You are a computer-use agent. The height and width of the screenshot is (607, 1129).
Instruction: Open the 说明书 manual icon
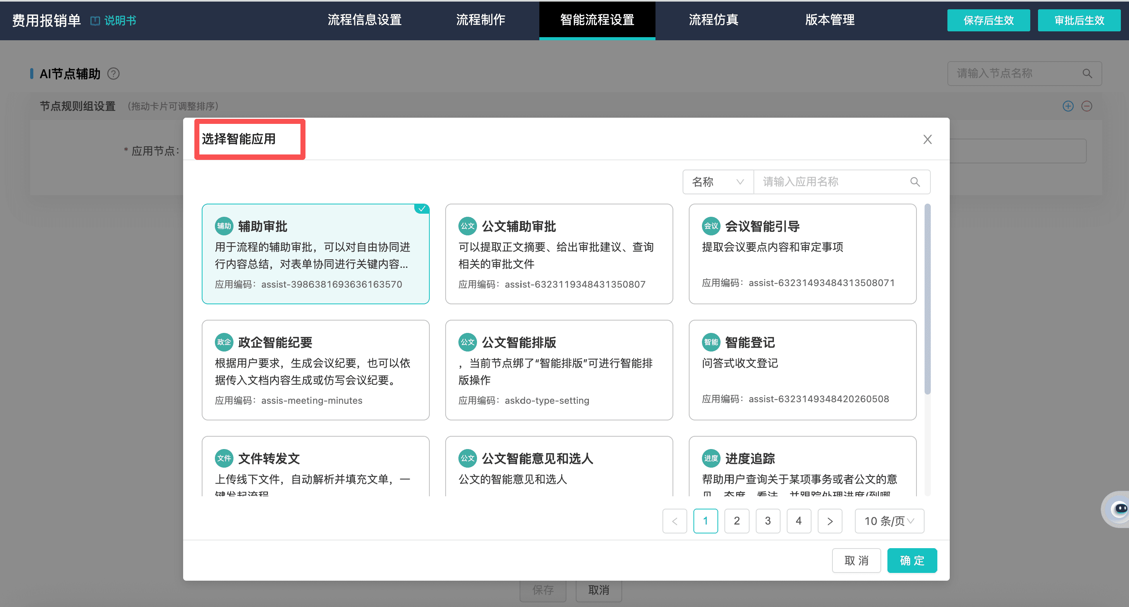click(x=95, y=21)
